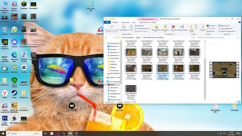Click Обратить выделение
242x136 pixels.
[227, 31]
